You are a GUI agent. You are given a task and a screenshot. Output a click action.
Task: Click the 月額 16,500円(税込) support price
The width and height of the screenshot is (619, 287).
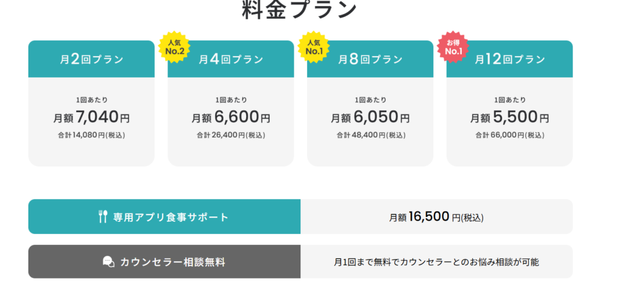coord(436,217)
